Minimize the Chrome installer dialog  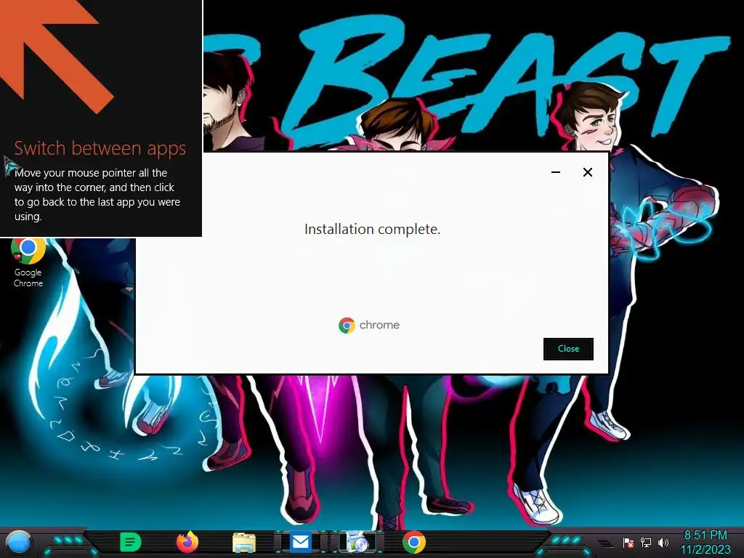point(556,172)
